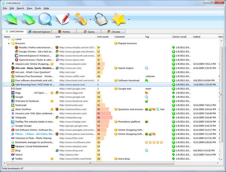Sort by the Tag column header
The height and width of the screenshot is (172, 226).
[x=158, y=37]
